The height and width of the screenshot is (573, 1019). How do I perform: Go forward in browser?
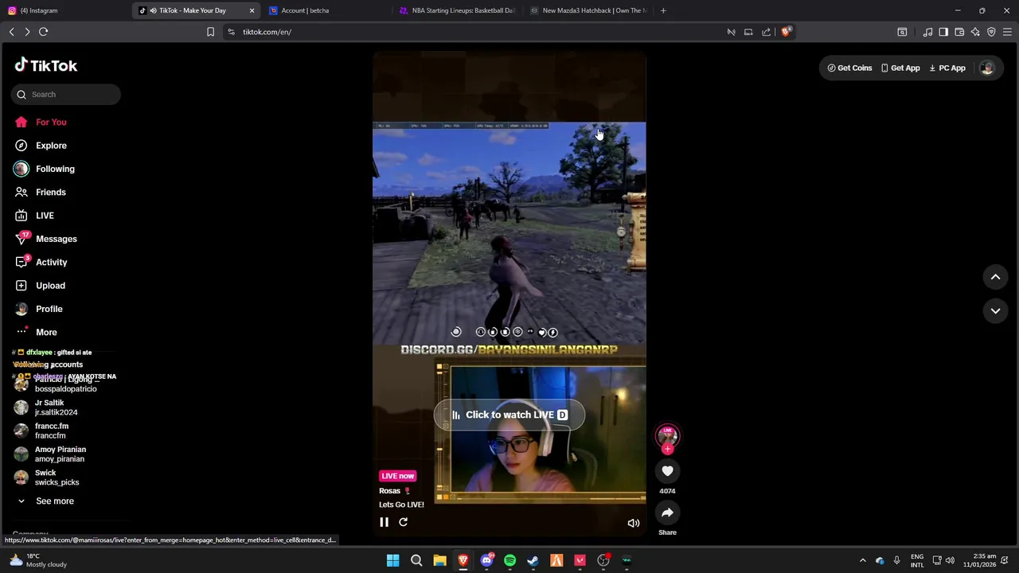pos(27,32)
